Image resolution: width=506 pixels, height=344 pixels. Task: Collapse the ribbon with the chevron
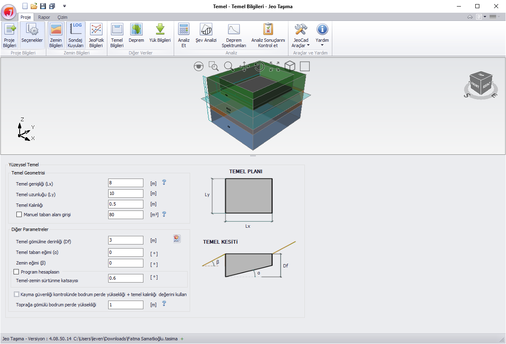tap(470, 17)
